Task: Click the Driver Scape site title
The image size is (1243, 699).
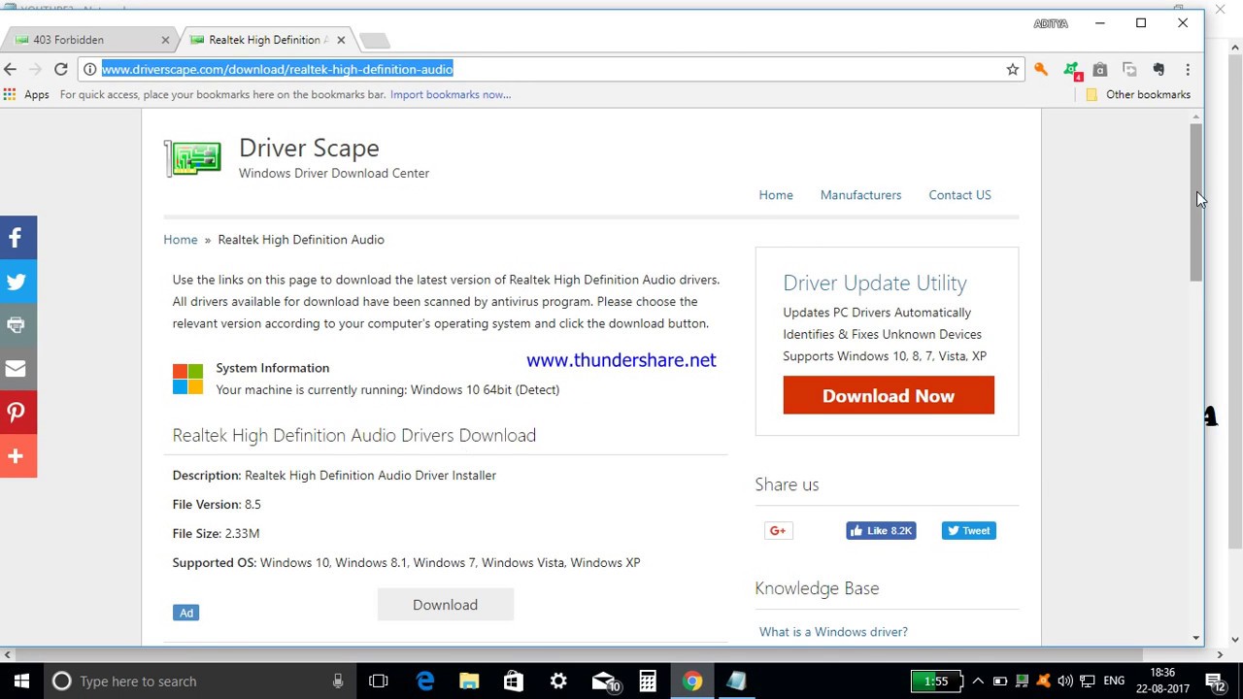Action: pyautogui.click(x=309, y=148)
